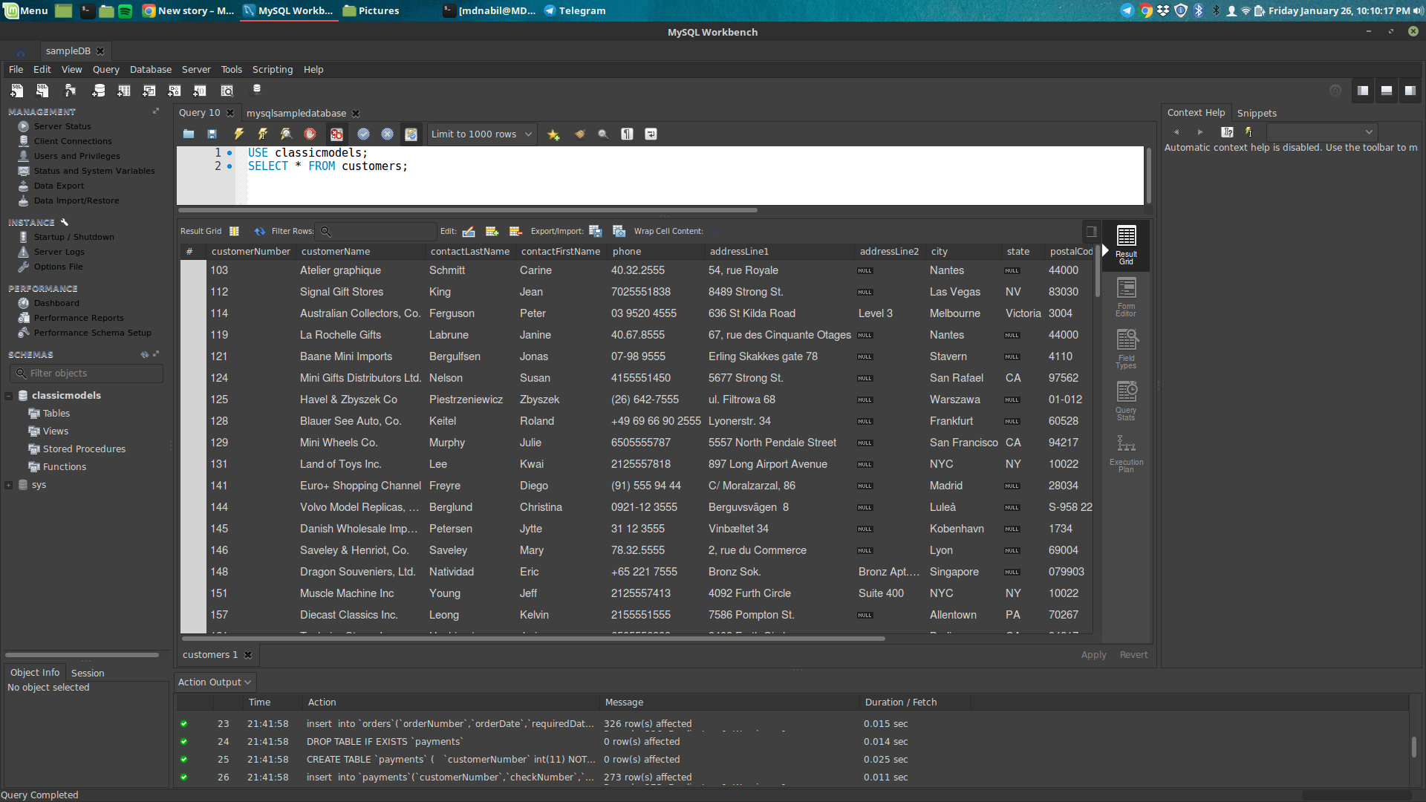Image resolution: width=1426 pixels, height=802 pixels.
Task: Open Server Status
Action: tap(62, 126)
